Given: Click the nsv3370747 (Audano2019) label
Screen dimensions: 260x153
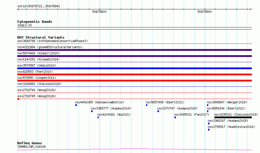Looking at the screenshot, I should (177, 108).
